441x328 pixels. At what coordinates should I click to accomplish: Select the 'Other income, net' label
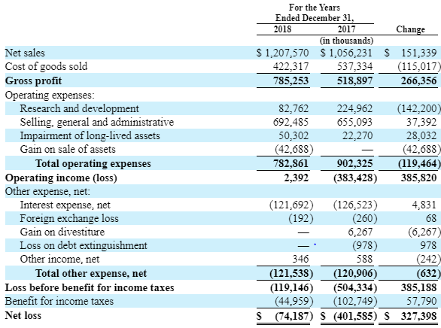point(59,259)
